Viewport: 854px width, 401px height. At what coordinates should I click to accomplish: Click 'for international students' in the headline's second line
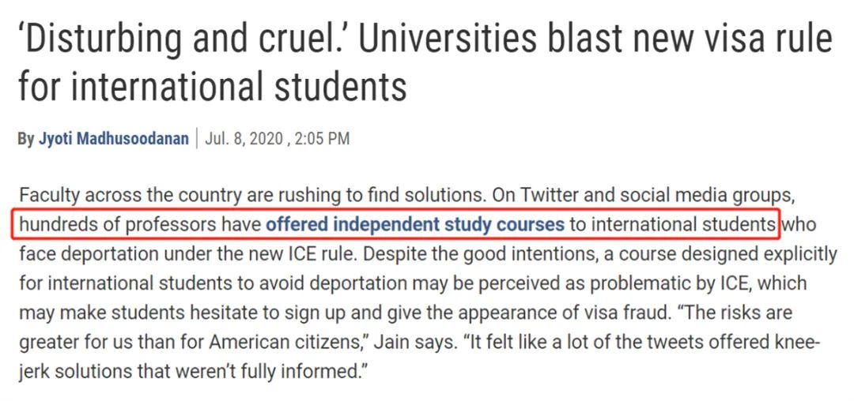point(213,87)
